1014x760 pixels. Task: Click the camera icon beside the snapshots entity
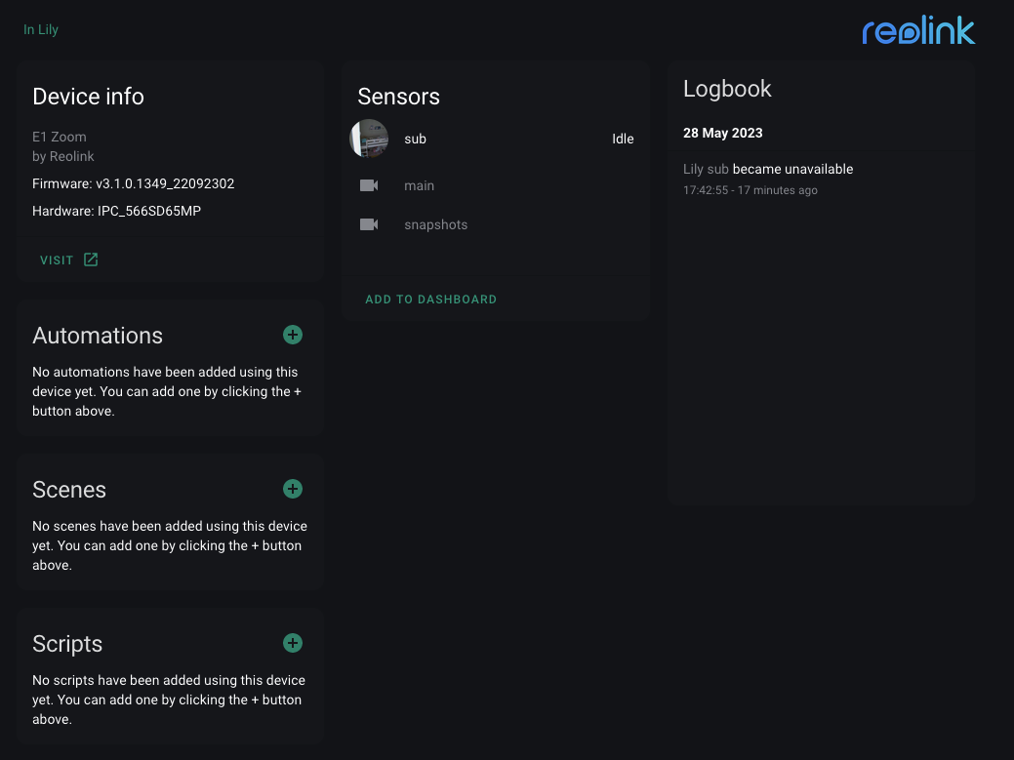pos(369,224)
